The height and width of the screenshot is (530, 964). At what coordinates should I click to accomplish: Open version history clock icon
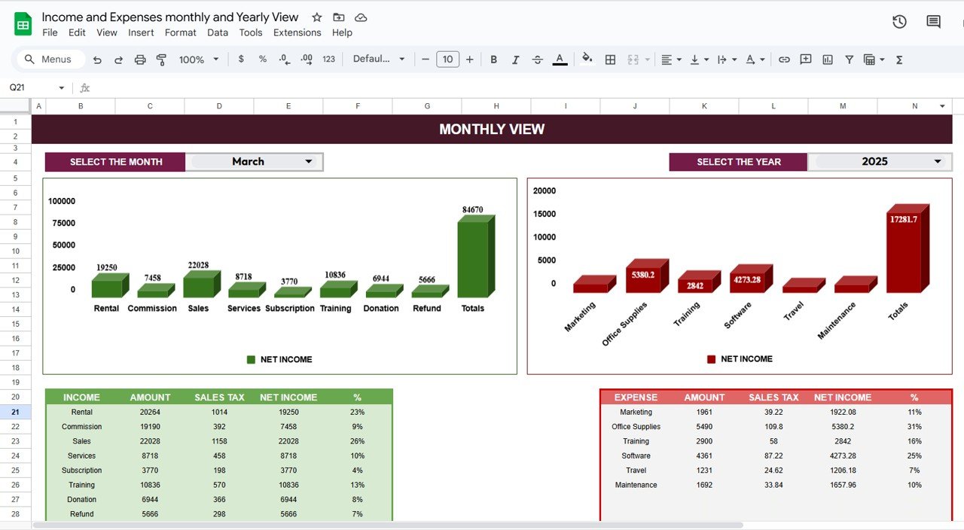click(899, 22)
